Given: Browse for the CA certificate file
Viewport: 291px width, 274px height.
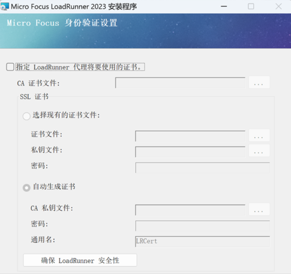Looking at the screenshot, I should [259, 82].
